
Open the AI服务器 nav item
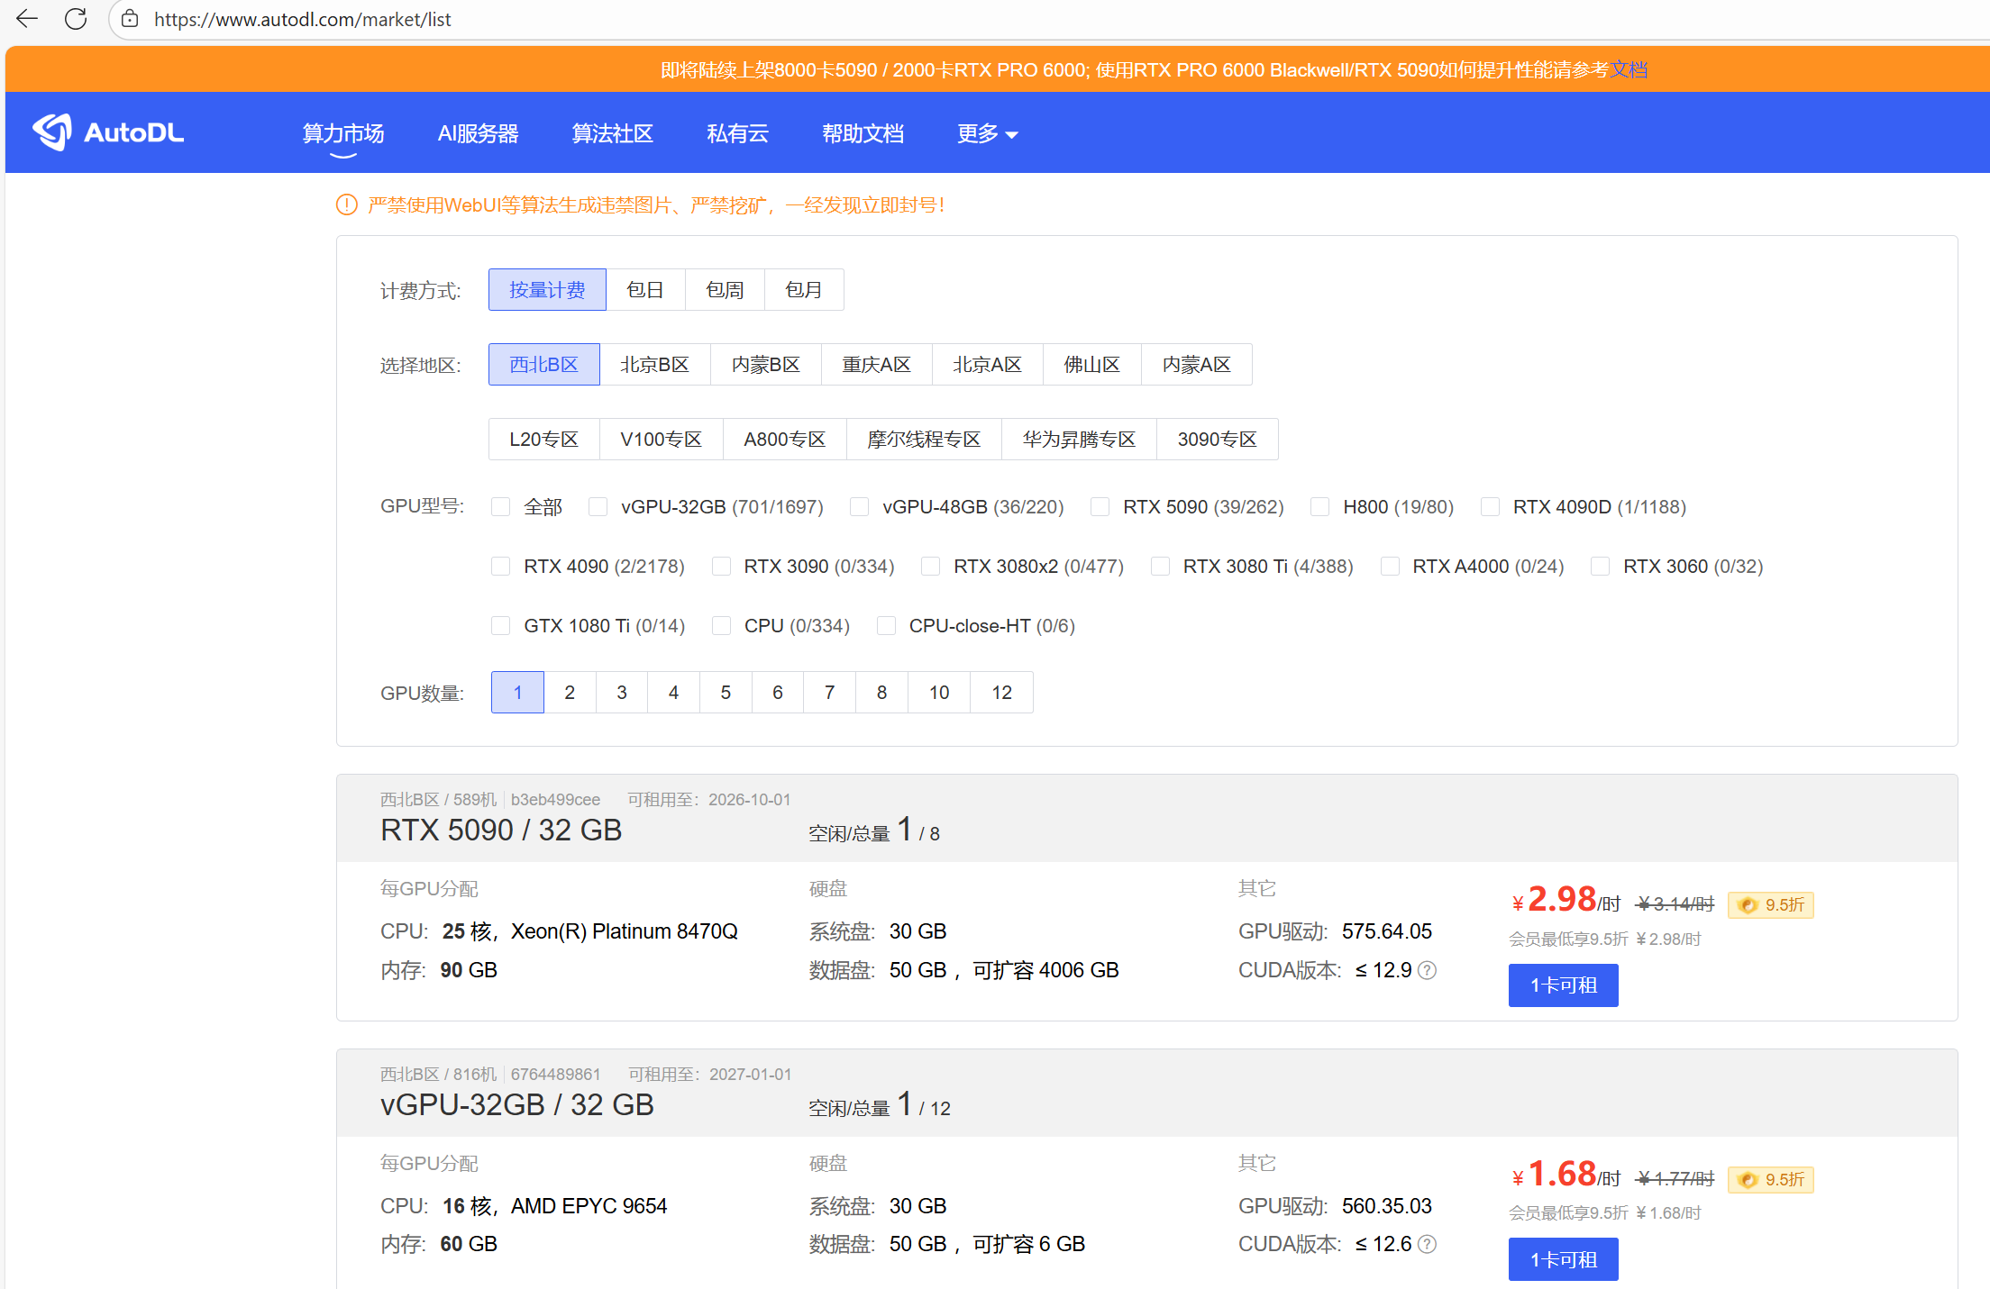(x=478, y=134)
